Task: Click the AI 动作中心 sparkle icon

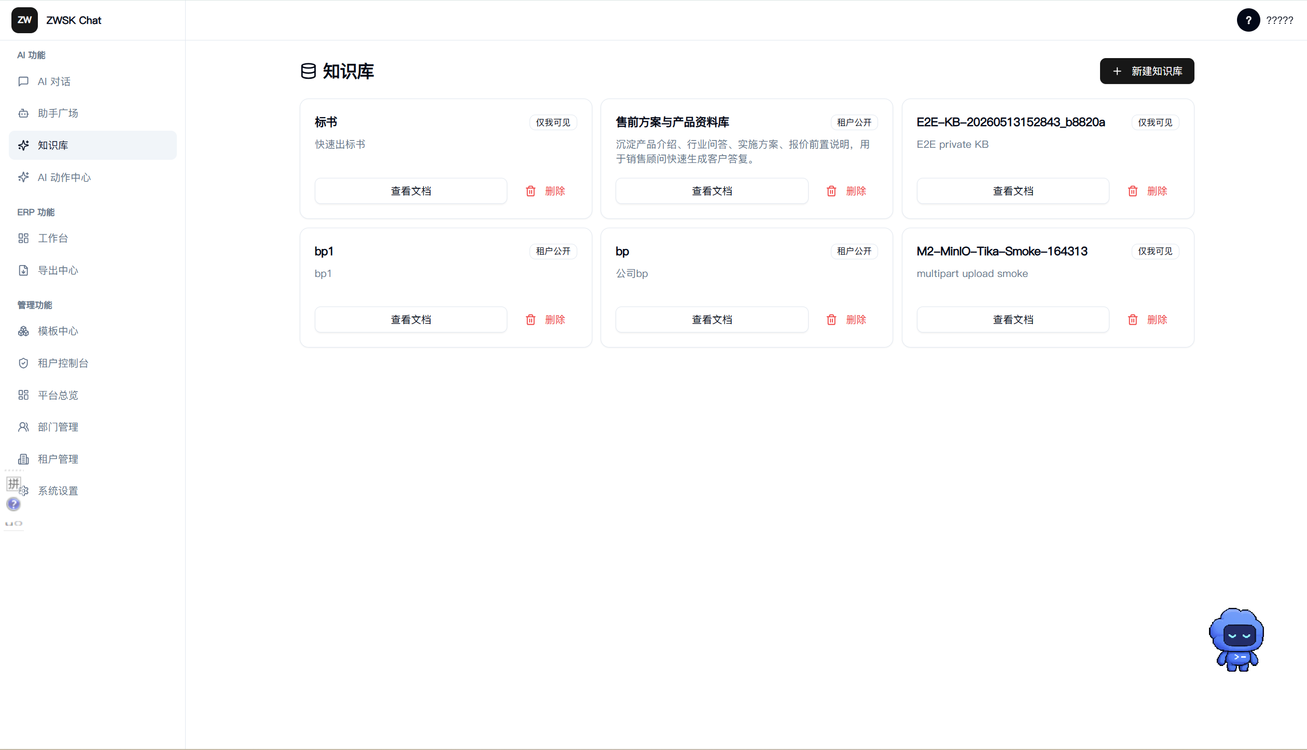Action: (23, 177)
